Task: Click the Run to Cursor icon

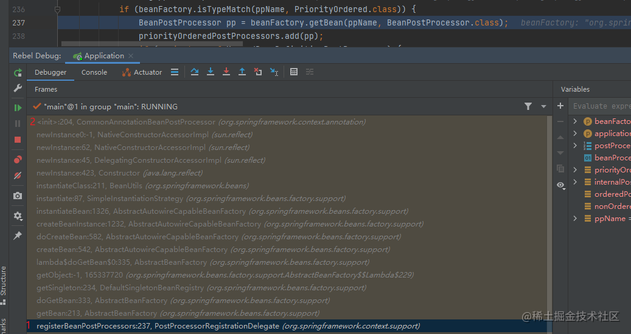Action: 274,72
